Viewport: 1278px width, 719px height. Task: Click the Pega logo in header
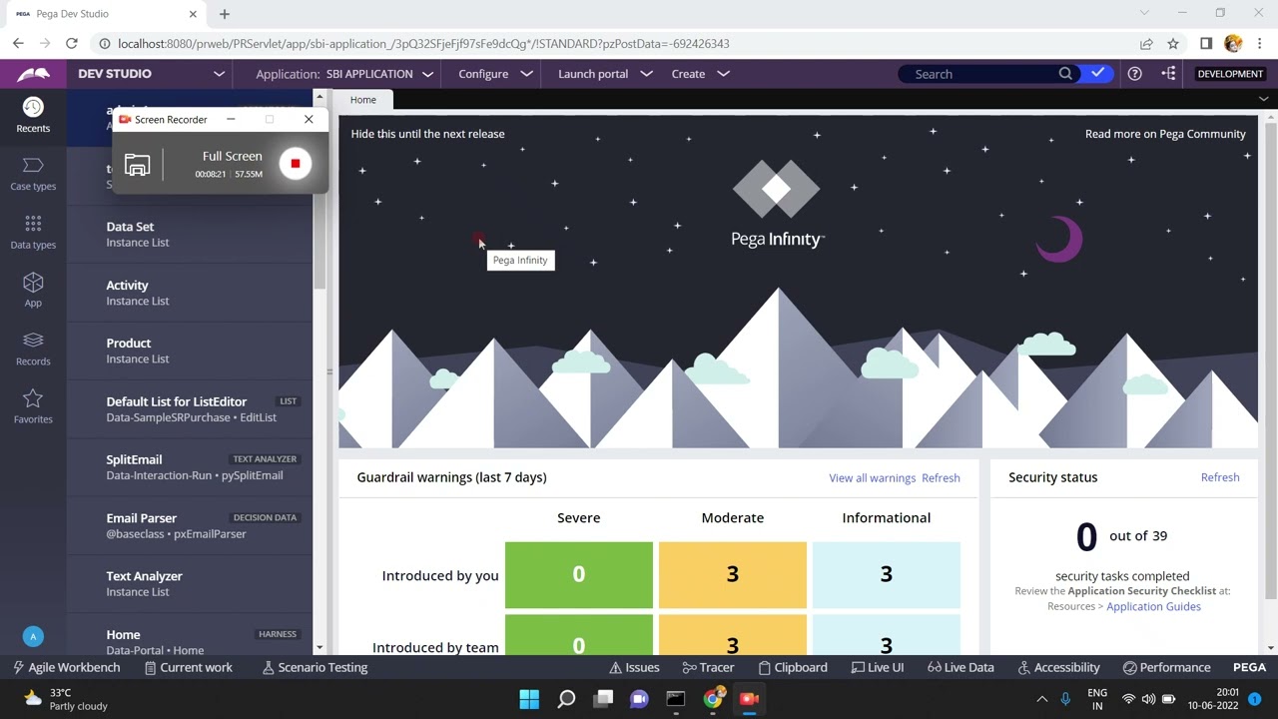pos(33,74)
